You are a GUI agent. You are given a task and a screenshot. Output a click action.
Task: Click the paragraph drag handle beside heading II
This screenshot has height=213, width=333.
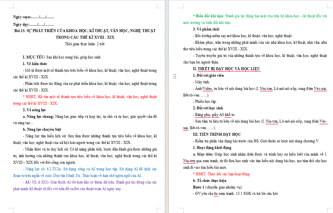pyautogui.click(x=174, y=76)
